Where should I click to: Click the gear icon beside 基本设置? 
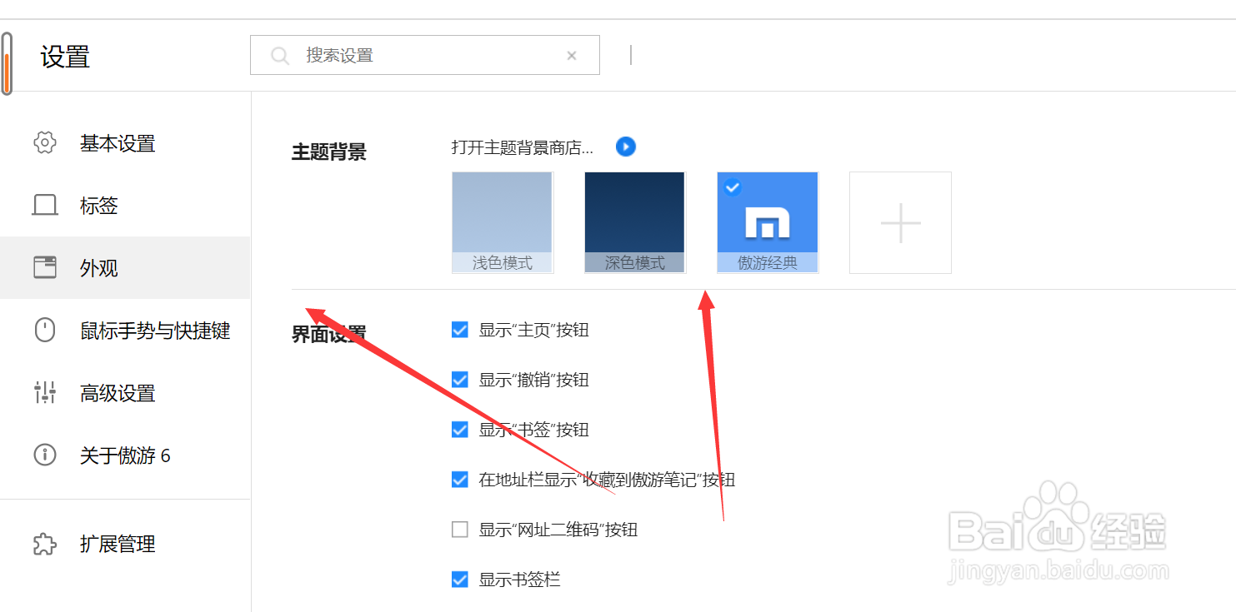(44, 142)
